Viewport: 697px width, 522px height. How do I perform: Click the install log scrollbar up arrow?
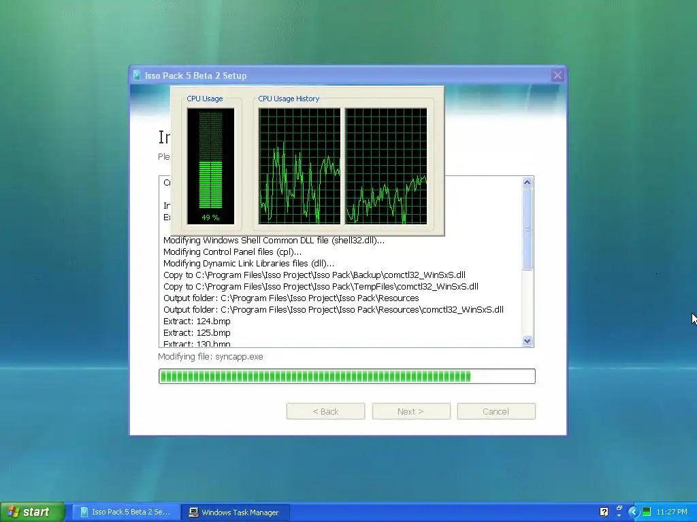(528, 182)
